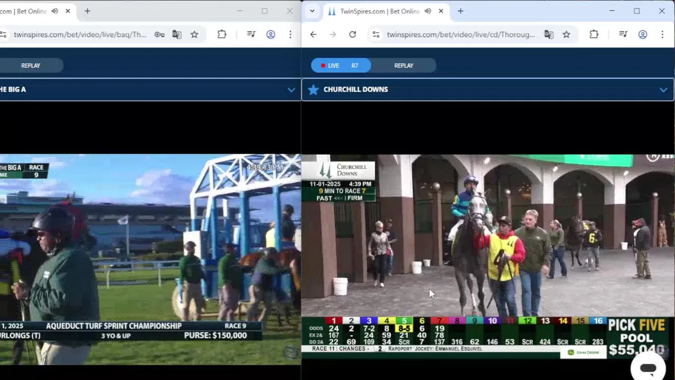
Task: Open the profile menu in the left window
Action: [270, 34]
